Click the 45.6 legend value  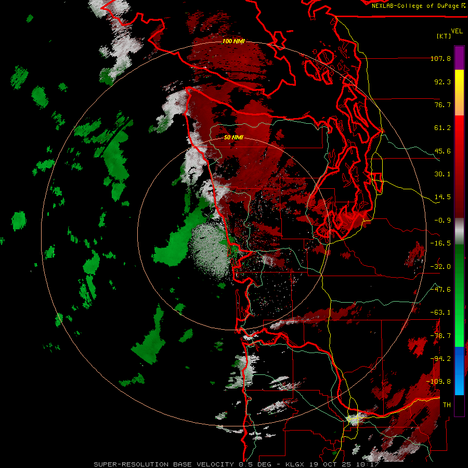[443, 151]
